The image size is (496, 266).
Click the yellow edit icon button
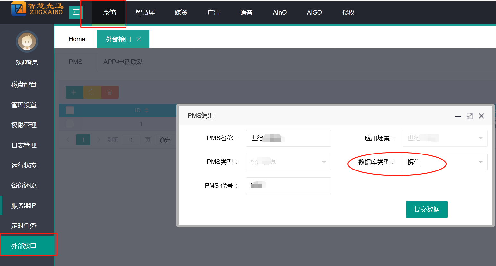click(92, 92)
